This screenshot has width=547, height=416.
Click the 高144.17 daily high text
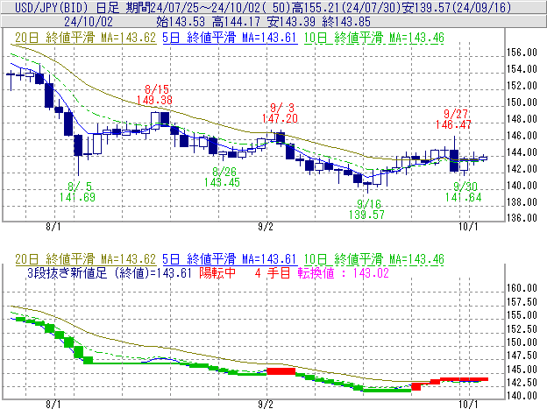[x=236, y=22]
